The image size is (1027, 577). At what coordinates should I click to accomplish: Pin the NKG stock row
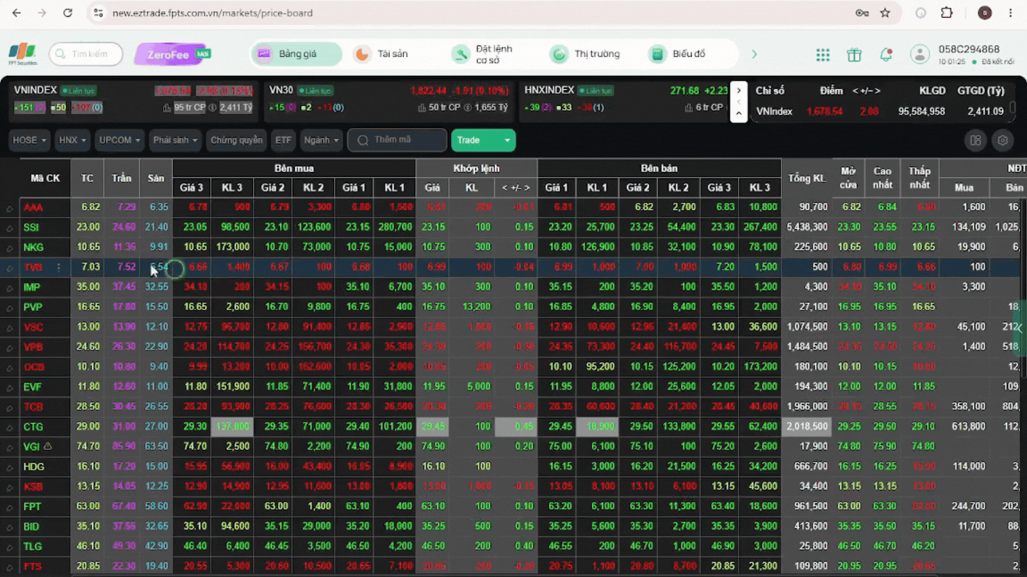[9, 248]
